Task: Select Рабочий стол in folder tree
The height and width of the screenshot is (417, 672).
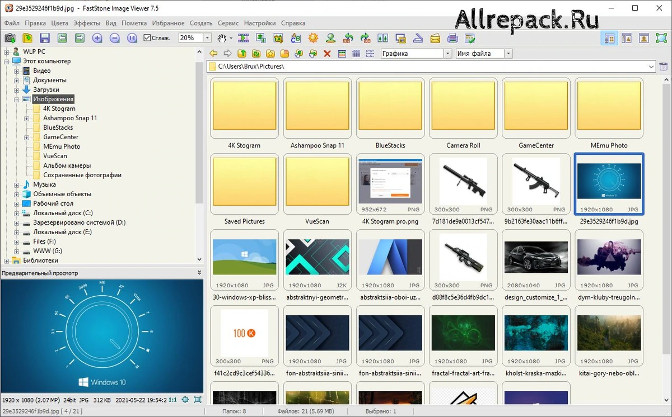Action: tap(53, 203)
